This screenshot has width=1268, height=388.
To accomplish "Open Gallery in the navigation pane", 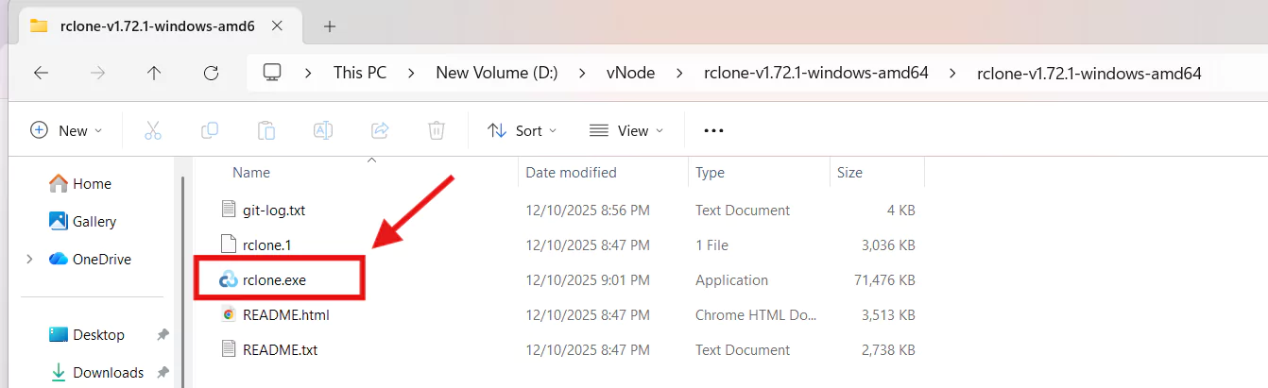I will coord(94,221).
